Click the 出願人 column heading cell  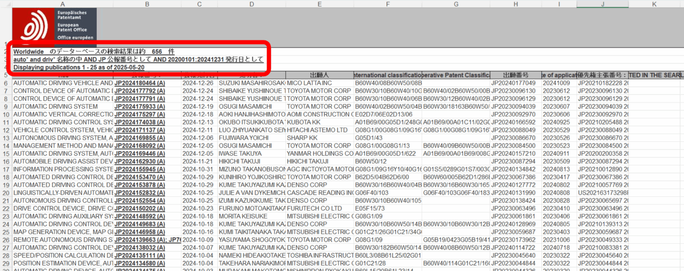320,75
